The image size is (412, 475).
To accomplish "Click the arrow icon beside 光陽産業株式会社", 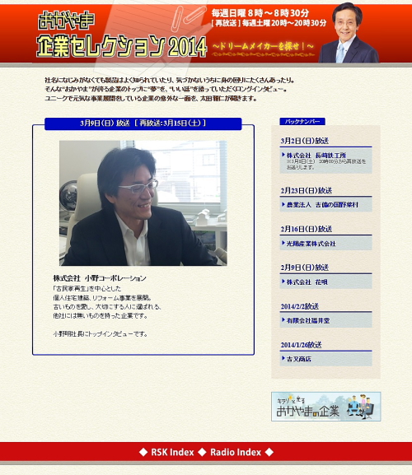I will (x=283, y=243).
